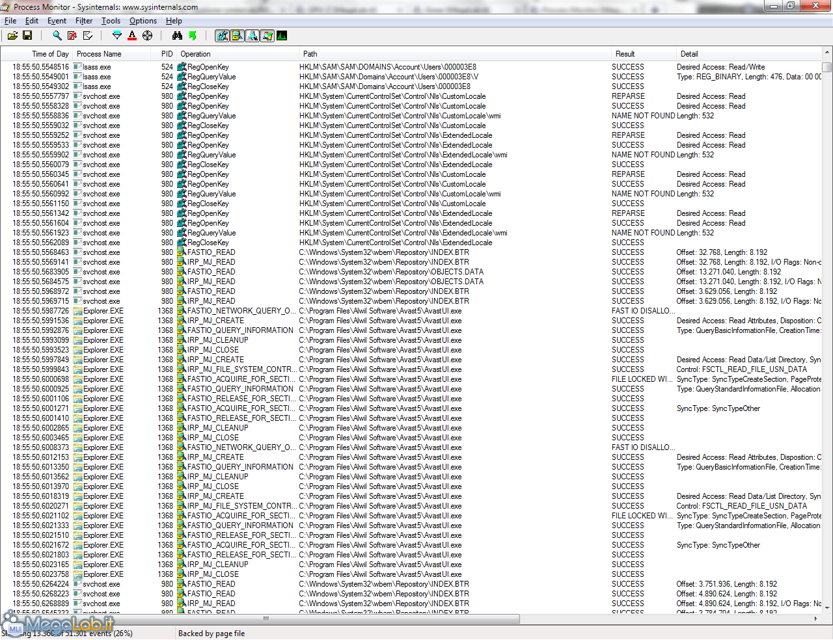Open the File menu
Image resolution: width=833 pixels, height=640 pixels.
point(10,21)
